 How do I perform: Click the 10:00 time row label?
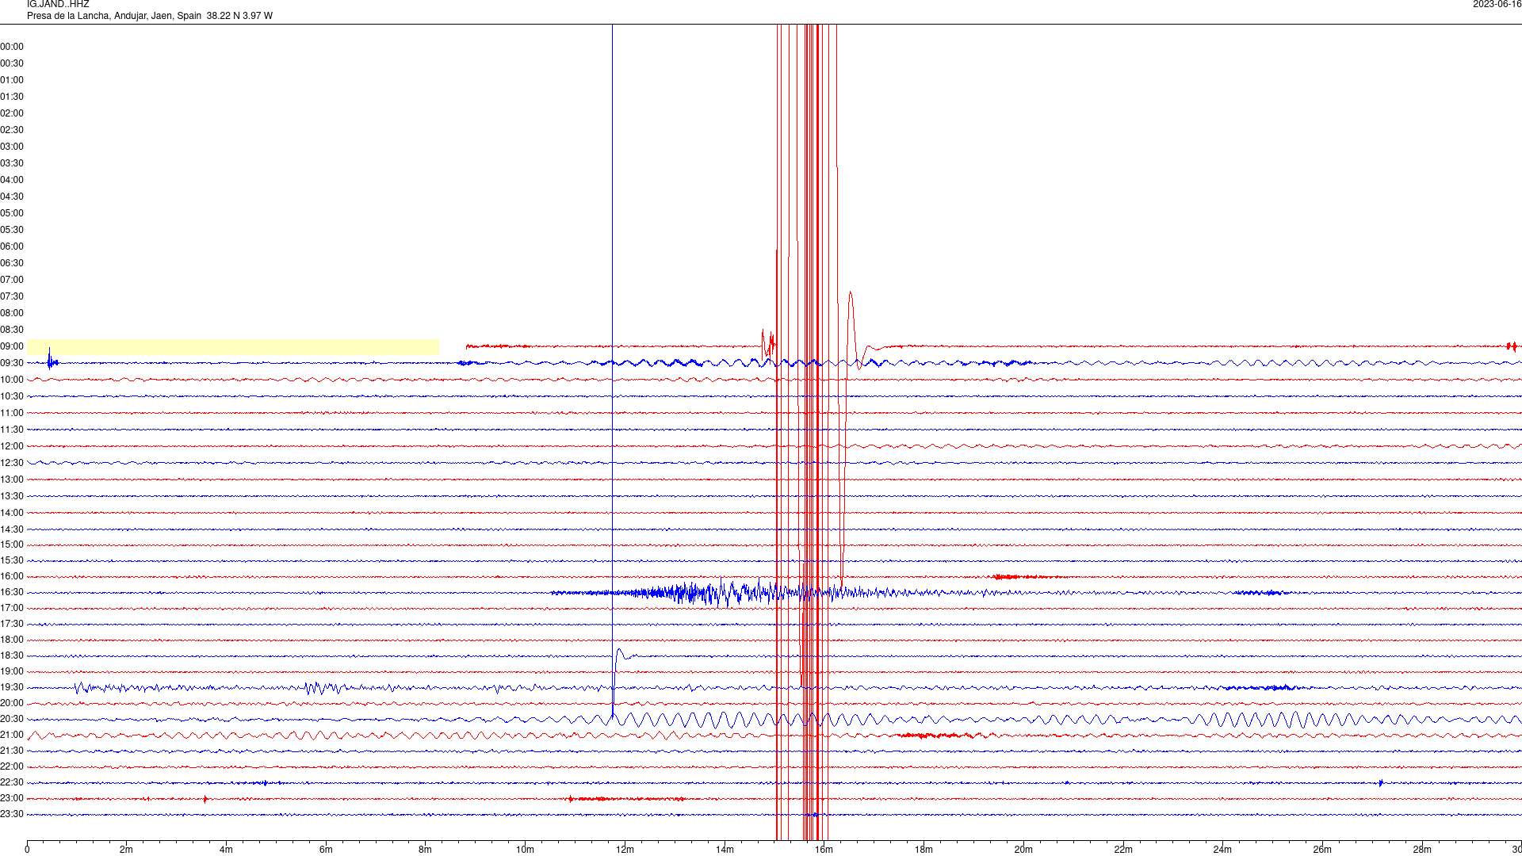[x=12, y=380]
